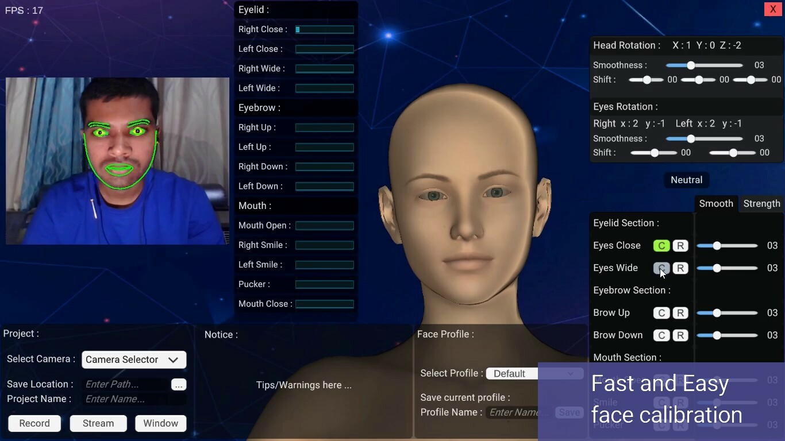The width and height of the screenshot is (785, 441).
Task: Click the browse (...) icon next to Save Location
Action: [179, 385]
